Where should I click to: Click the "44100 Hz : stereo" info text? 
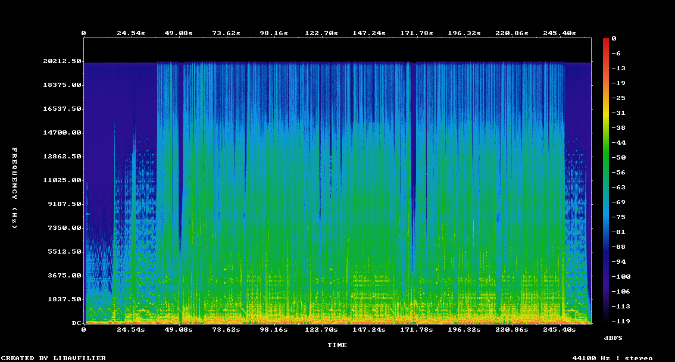click(612, 358)
